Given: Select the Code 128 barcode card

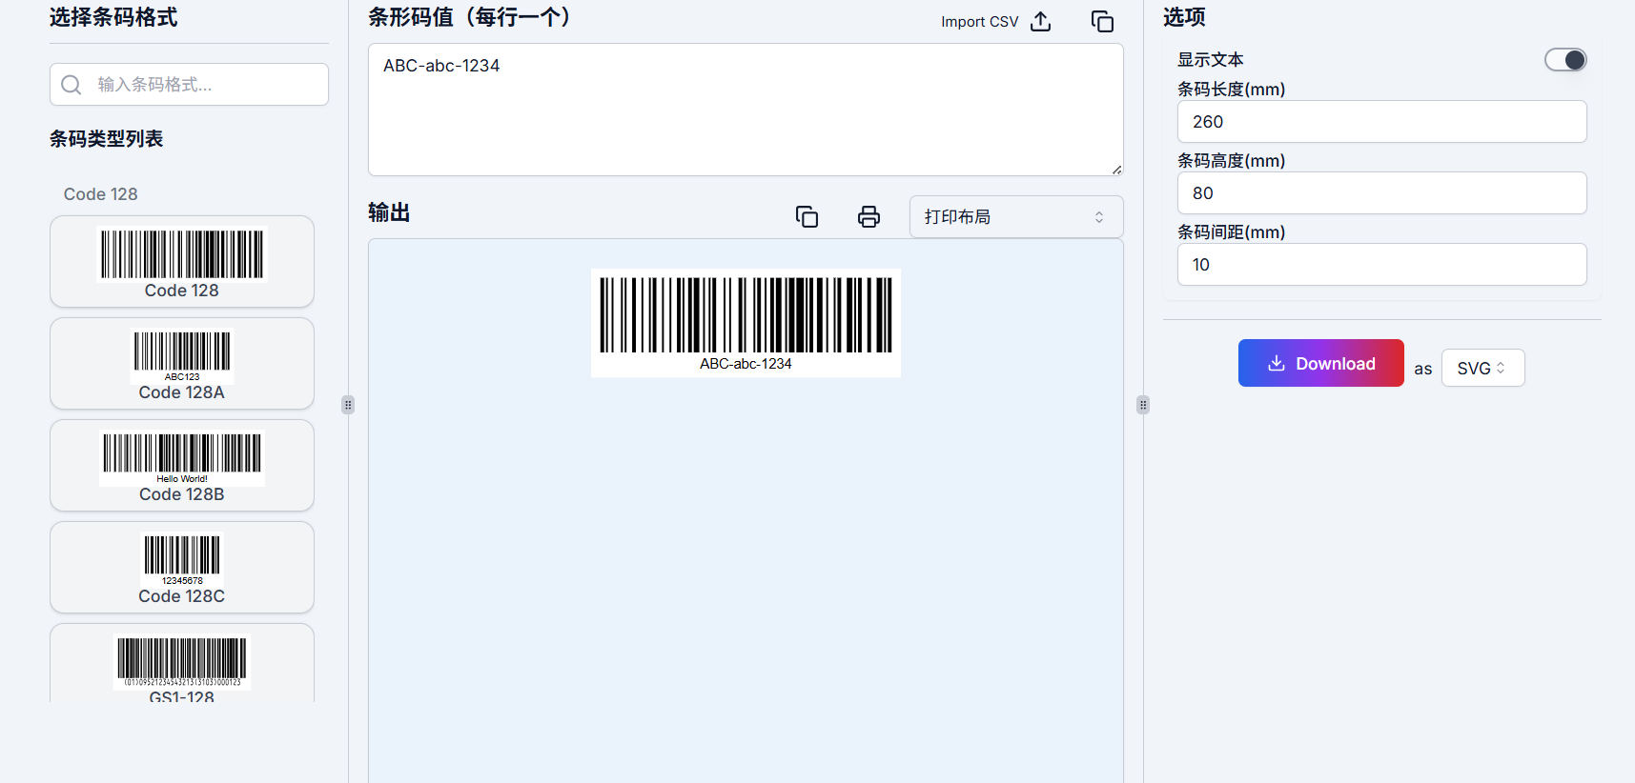Looking at the screenshot, I should click(x=182, y=261).
